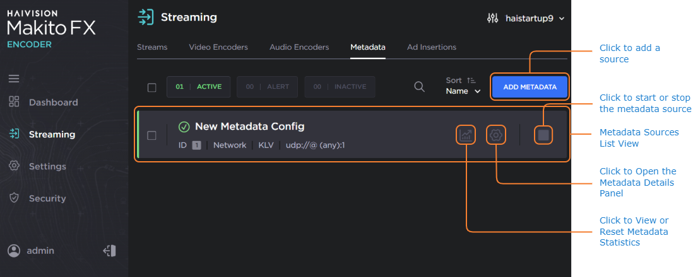This screenshot has height=277, width=693.
Task: Open metadata details gear icon
Action: click(x=497, y=135)
